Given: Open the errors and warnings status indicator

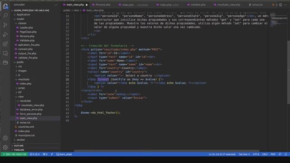Looking at the screenshot, I should [34, 154].
